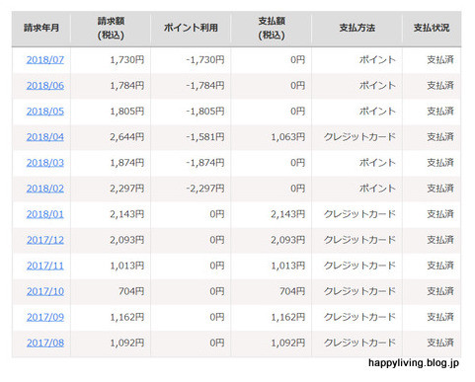Click the 支払額(税込) column header
475x382 pixels.
point(272,28)
